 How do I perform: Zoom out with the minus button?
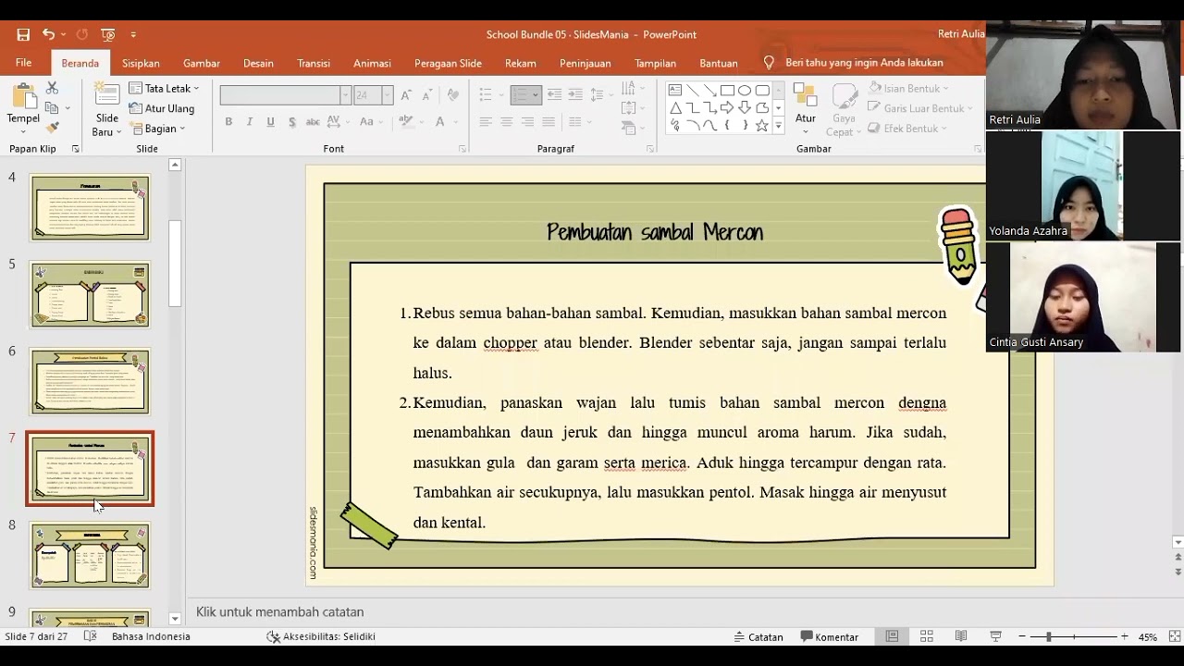[1021, 636]
